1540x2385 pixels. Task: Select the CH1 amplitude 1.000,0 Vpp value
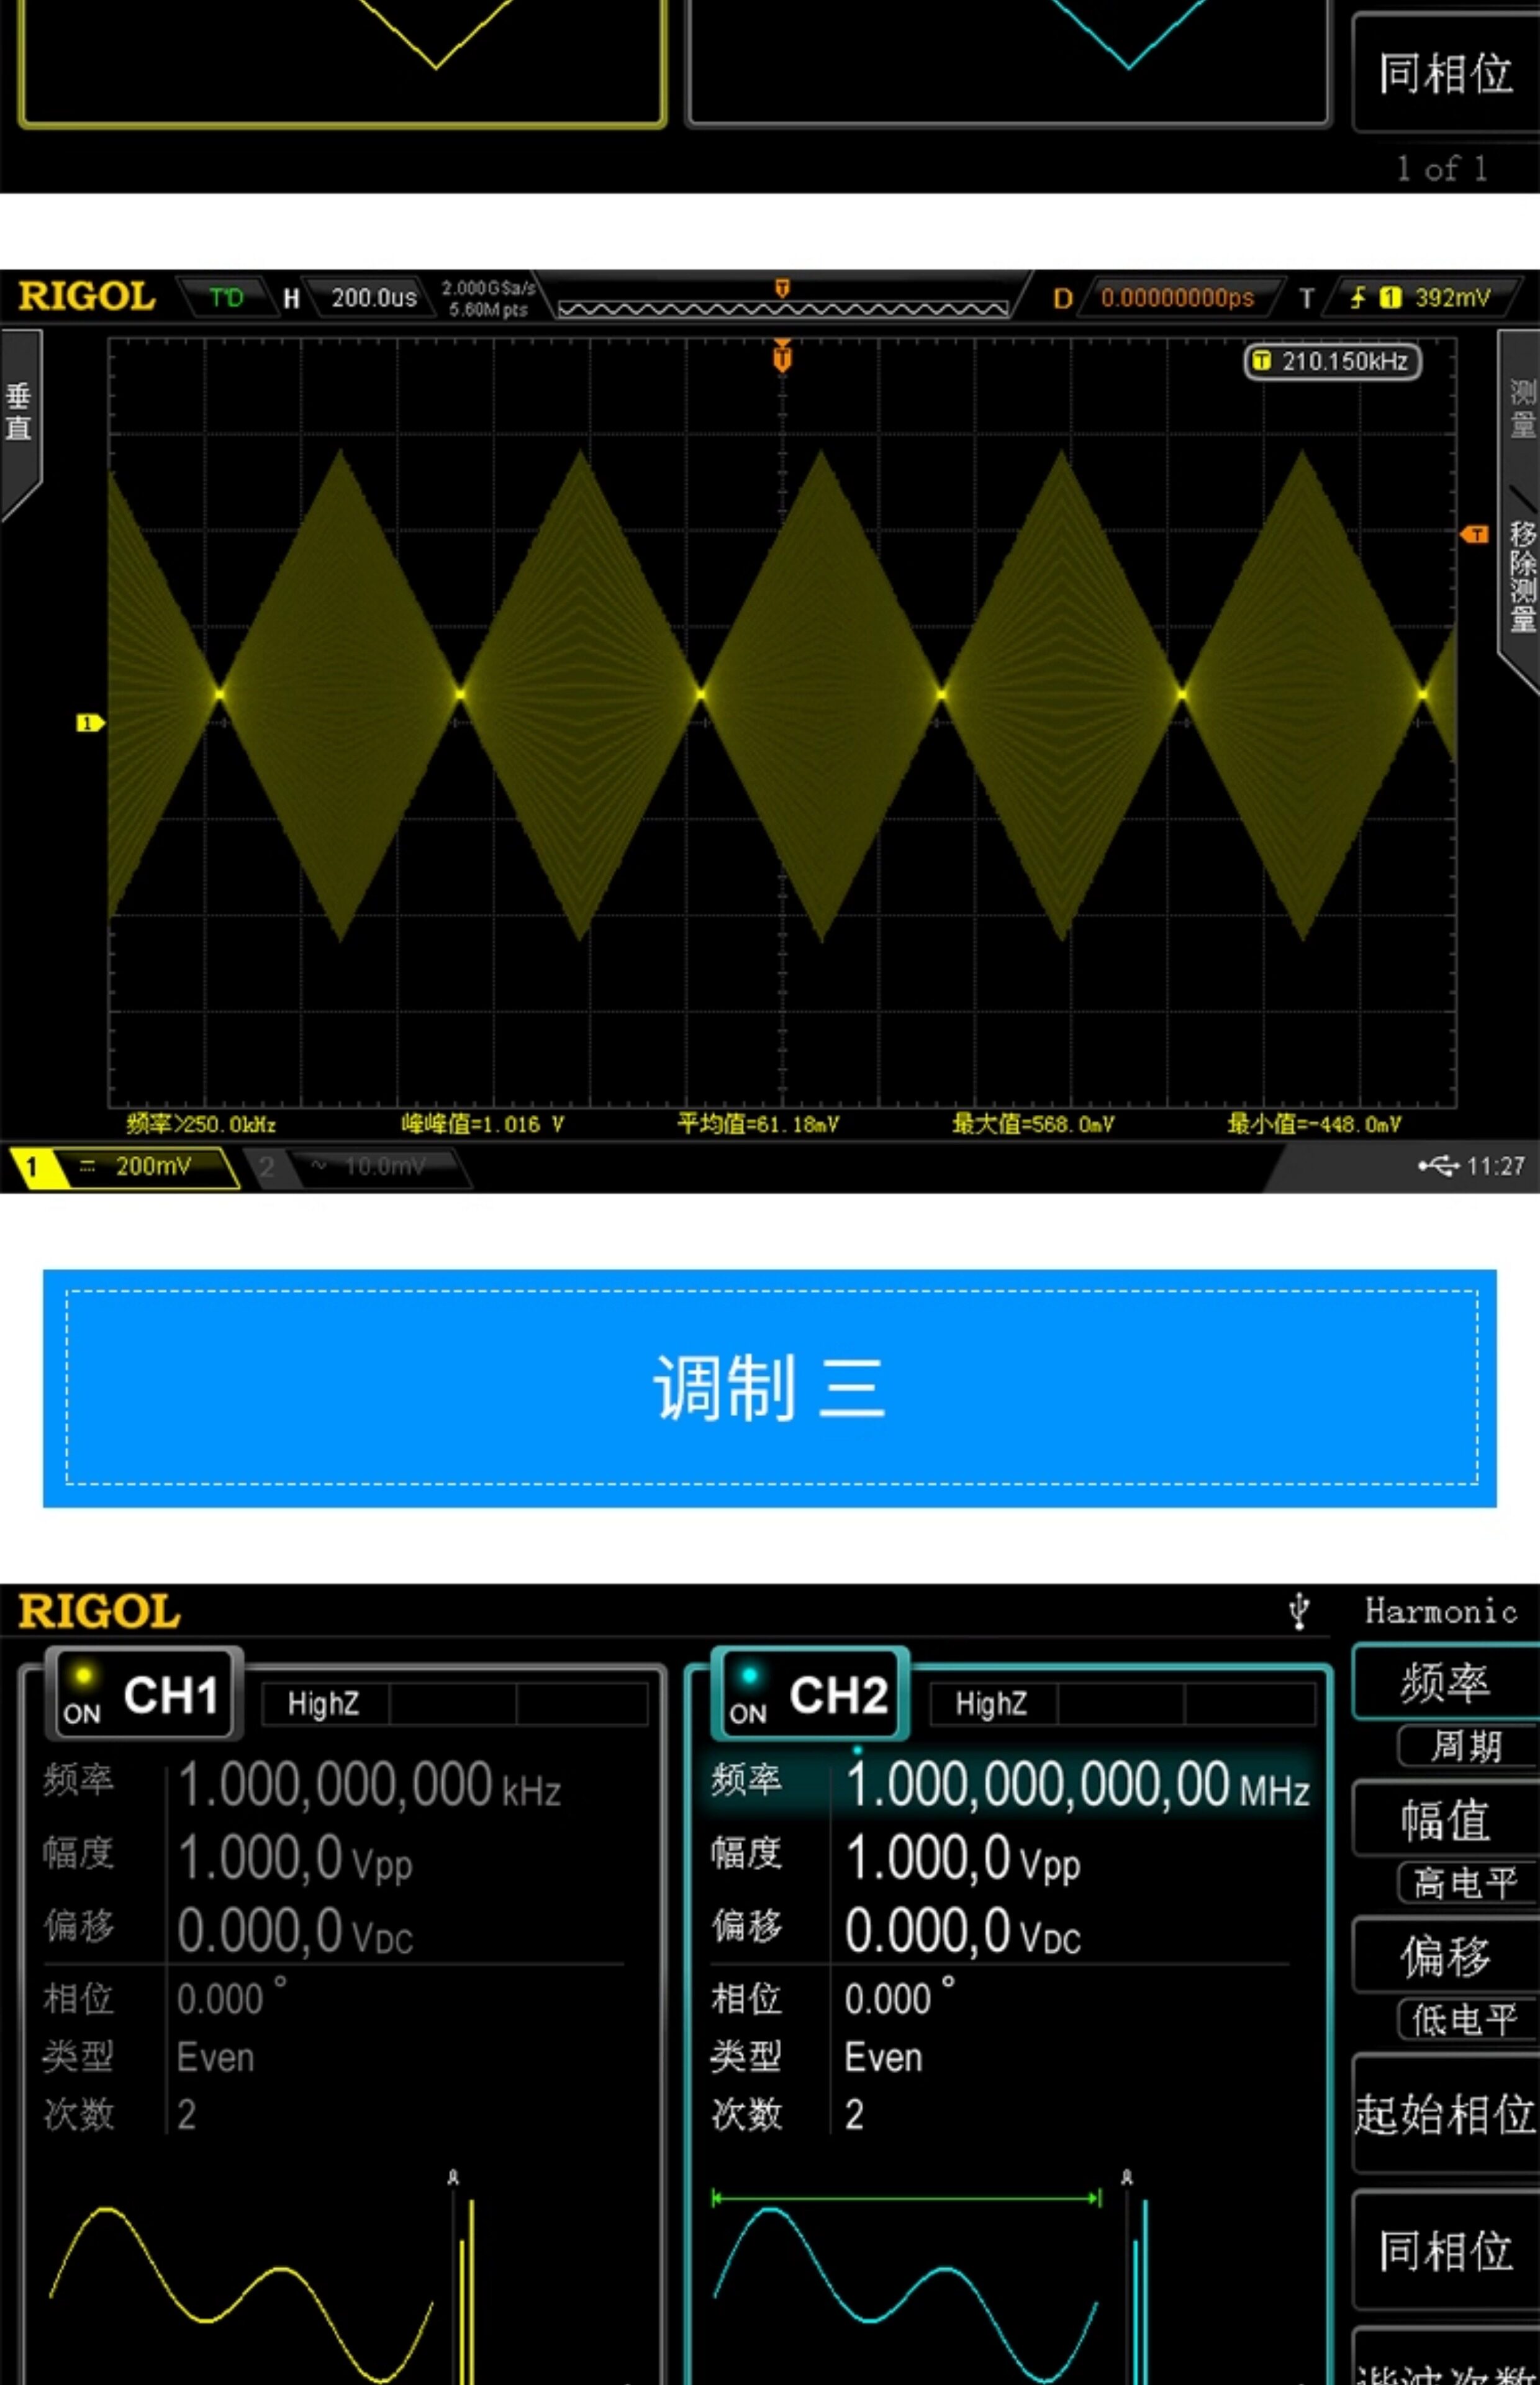coord(295,1860)
